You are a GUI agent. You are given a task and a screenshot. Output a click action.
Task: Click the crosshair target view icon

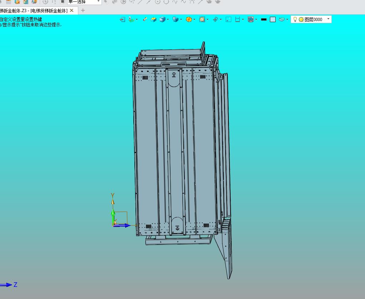pyautogui.click(x=215, y=20)
